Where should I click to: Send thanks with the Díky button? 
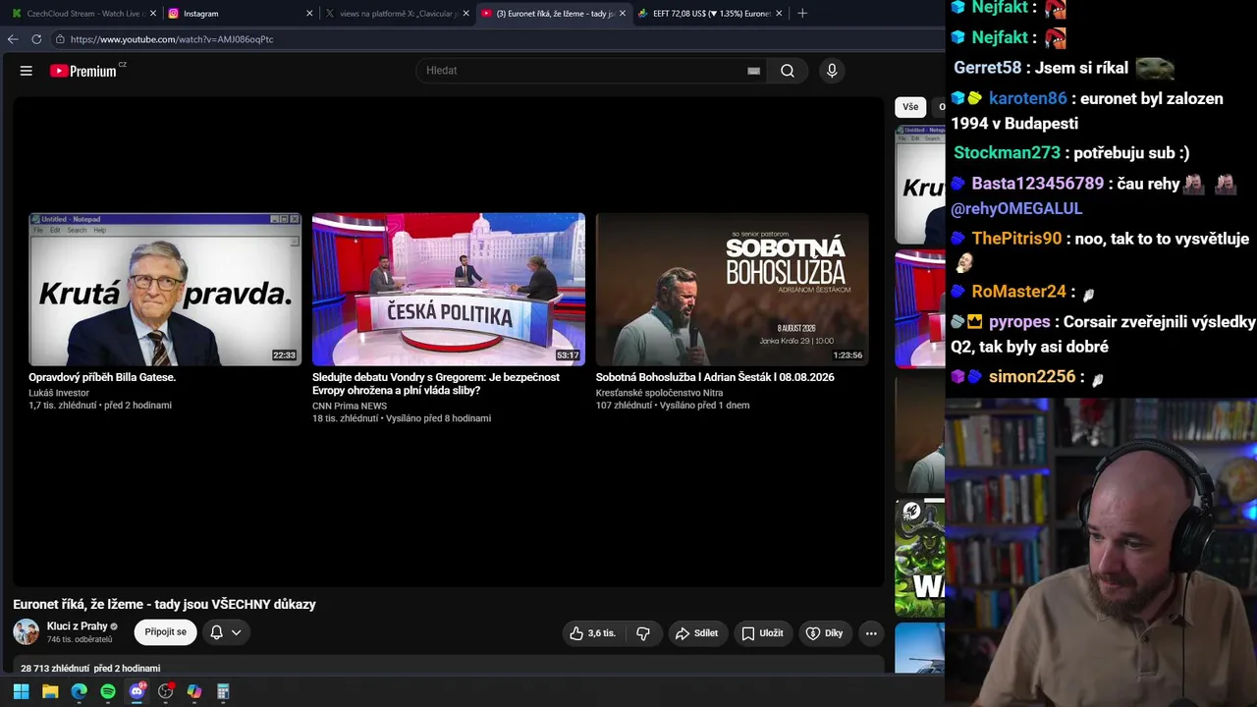[x=824, y=633]
